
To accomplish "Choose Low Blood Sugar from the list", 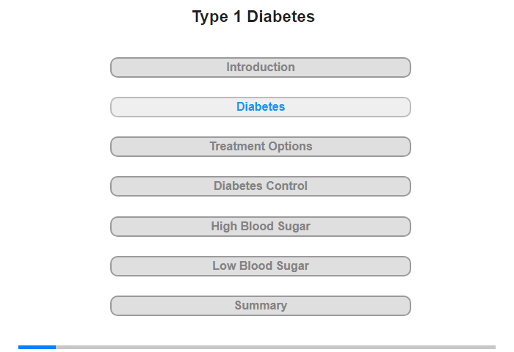I will pyautogui.click(x=260, y=266).
